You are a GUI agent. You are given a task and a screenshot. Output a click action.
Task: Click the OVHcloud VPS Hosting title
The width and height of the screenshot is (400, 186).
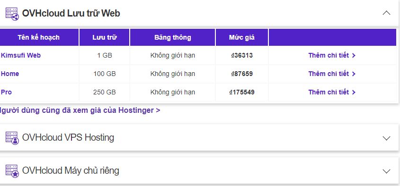pos(68,138)
